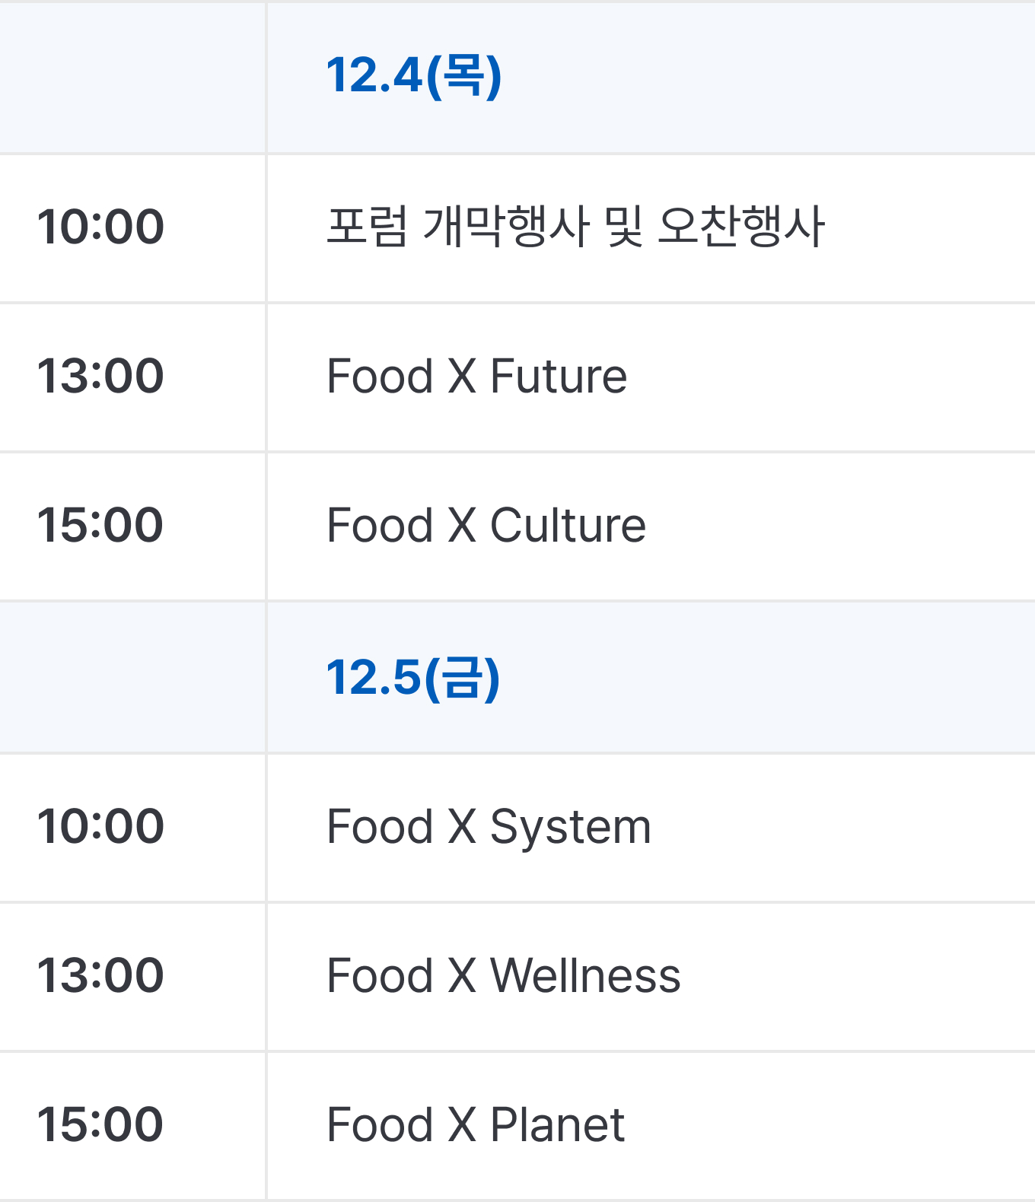This screenshot has height=1202, width=1035.
Task: Click the word 오찬행사 in the opening row
Action: pos(741,227)
